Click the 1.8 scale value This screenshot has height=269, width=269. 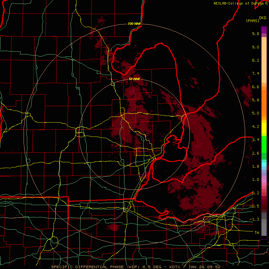click(256, 166)
